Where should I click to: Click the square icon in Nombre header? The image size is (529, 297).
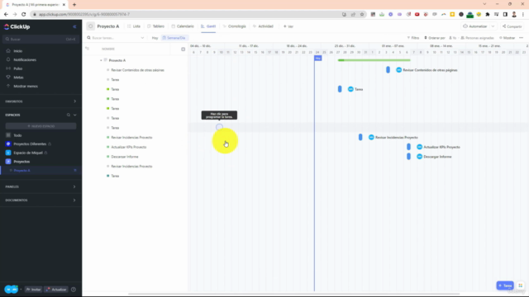tap(183, 49)
